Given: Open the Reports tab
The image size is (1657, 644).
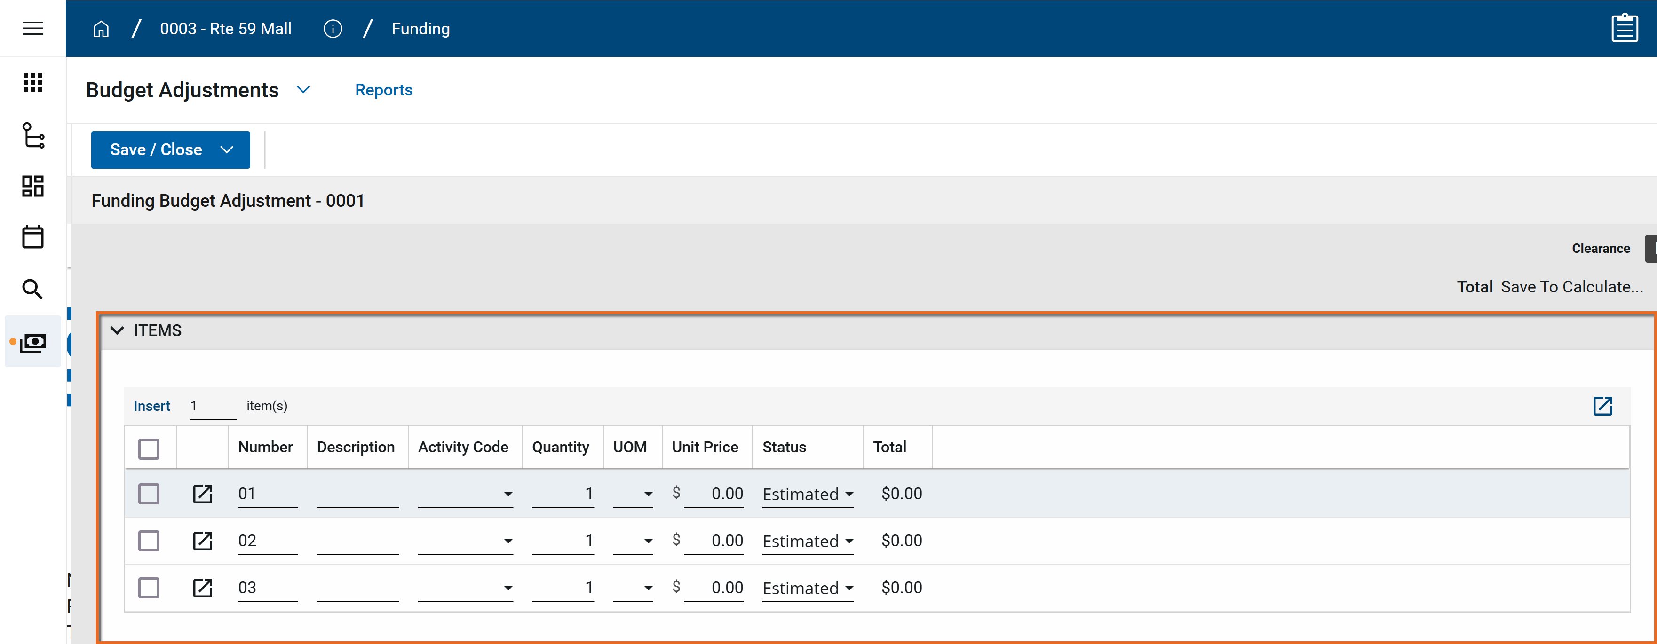Looking at the screenshot, I should [383, 90].
